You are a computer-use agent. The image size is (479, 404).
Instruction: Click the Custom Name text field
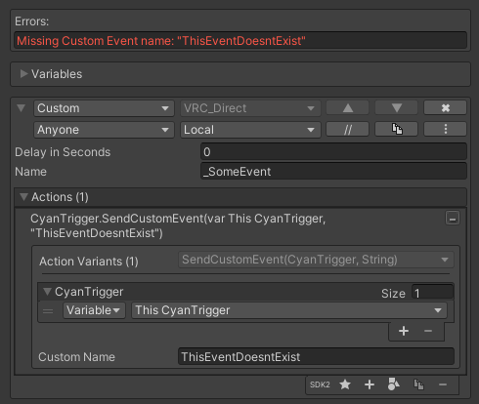point(316,356)
